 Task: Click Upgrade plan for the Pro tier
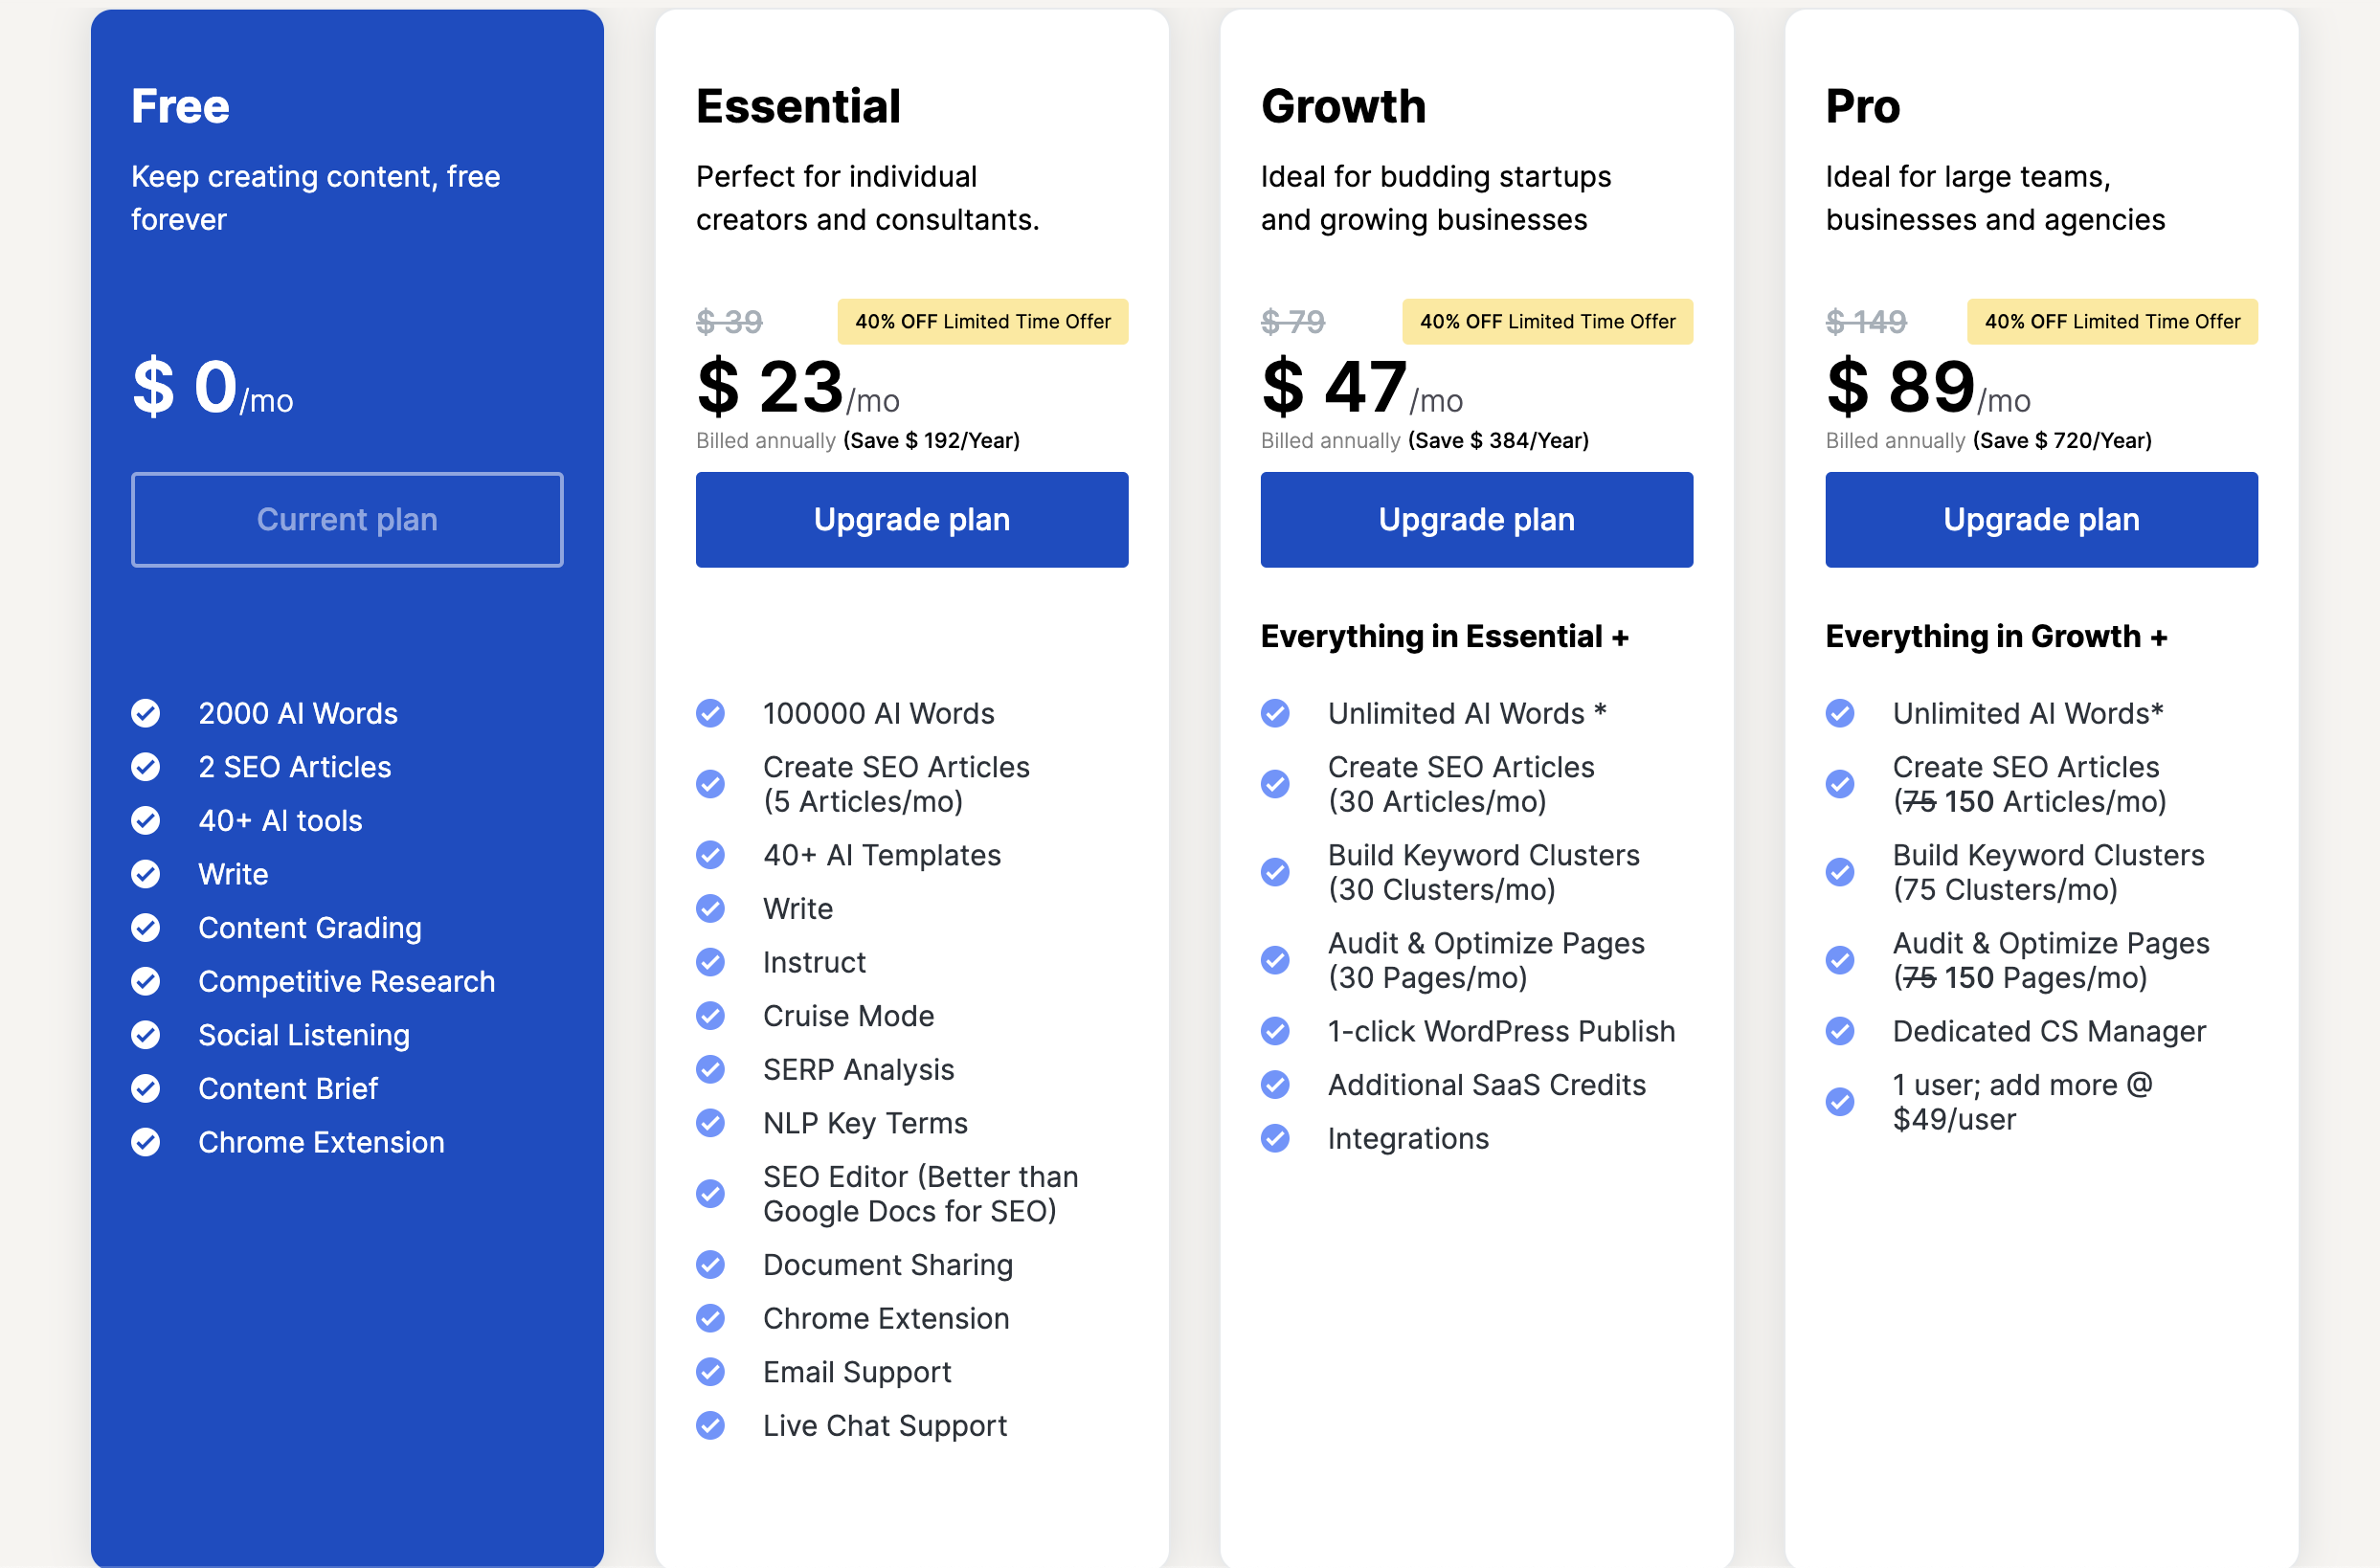click(x=2041, y=519)
